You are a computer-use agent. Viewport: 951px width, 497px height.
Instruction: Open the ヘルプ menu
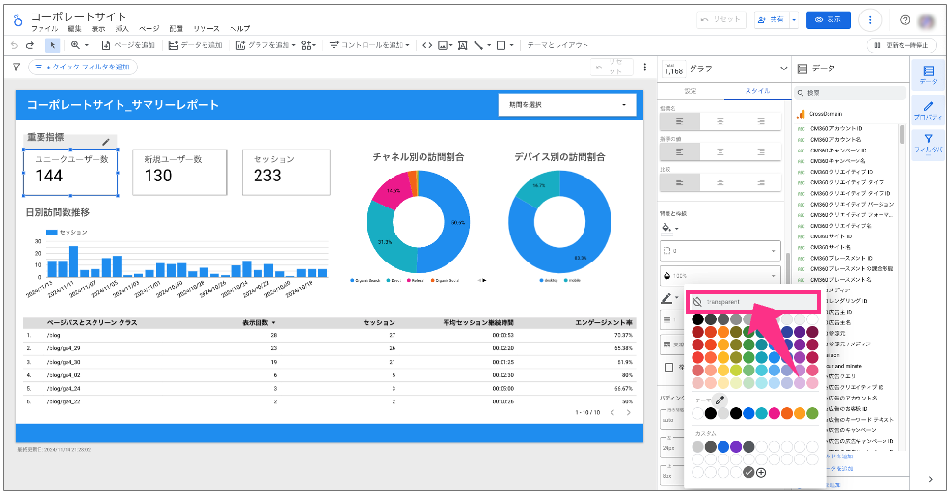[x=239, y=29]
